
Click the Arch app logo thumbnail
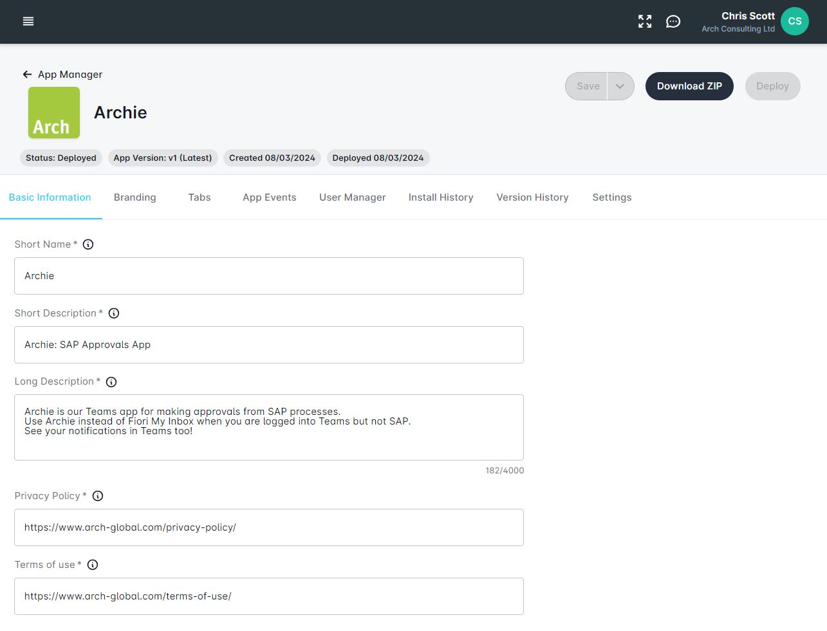click(x=53, y=113)
